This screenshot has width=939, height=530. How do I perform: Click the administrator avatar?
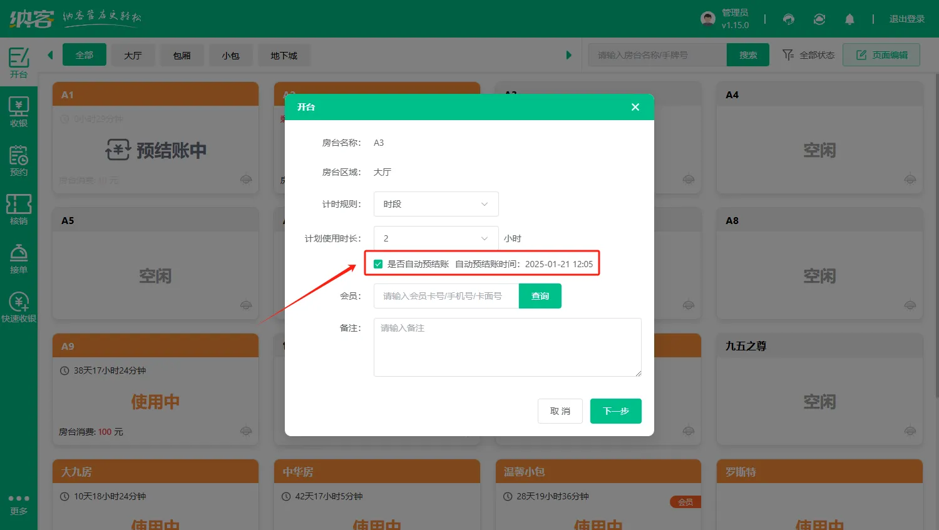point(708,19)
